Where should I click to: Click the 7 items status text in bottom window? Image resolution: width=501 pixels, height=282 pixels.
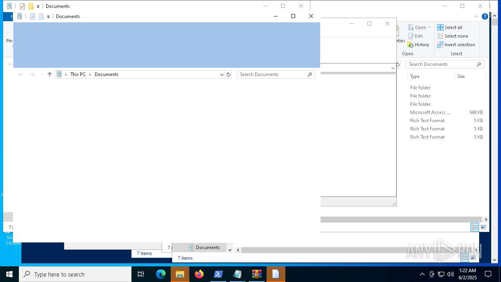click(x=185, y=258)
